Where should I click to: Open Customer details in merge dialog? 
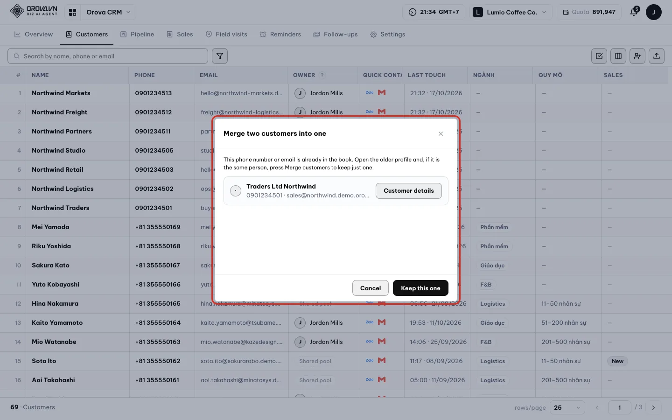pos(409,191)
